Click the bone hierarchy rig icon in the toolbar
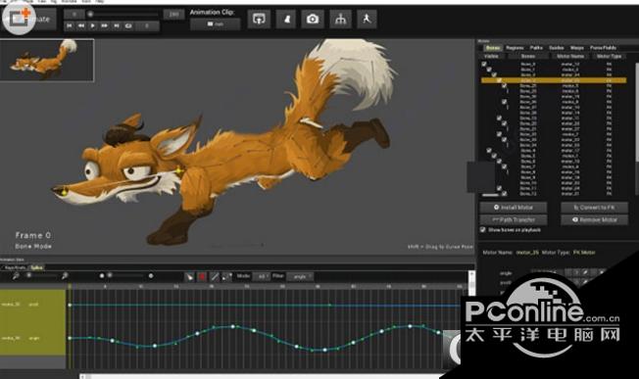 pos(340,19)
